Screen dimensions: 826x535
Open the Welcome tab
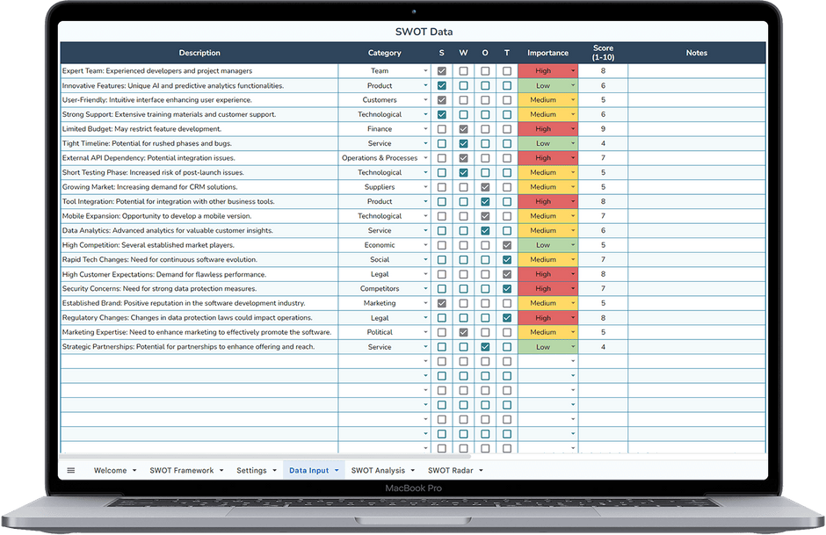[x=110, y=470]
